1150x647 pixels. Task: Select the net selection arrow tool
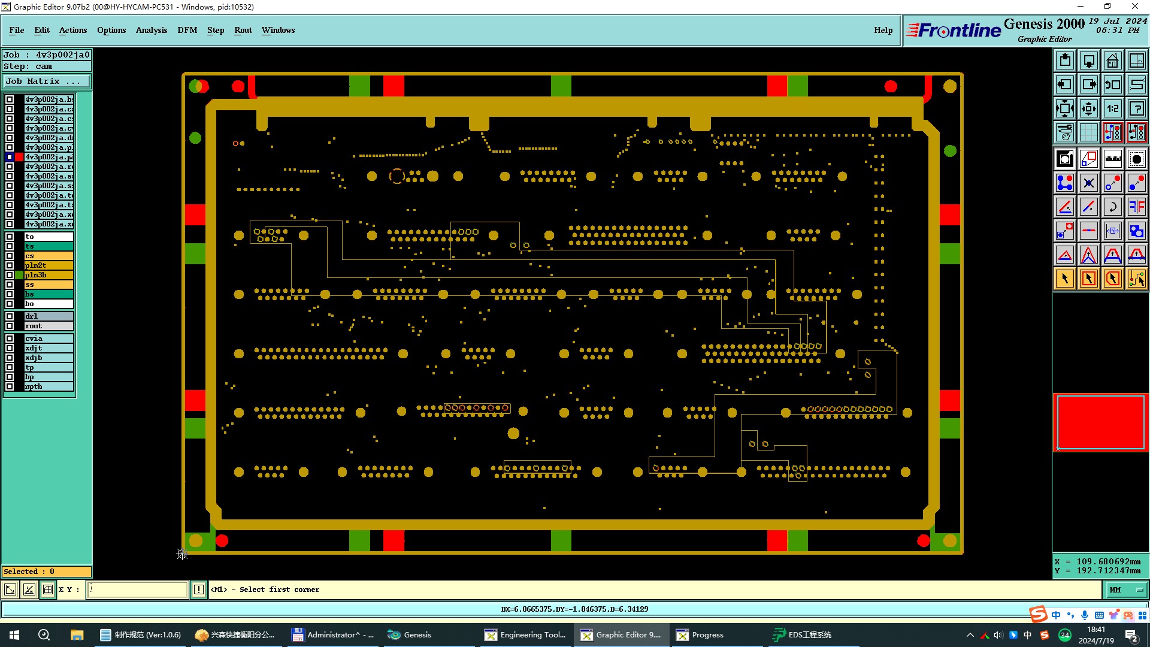[x=1136, y=279]
